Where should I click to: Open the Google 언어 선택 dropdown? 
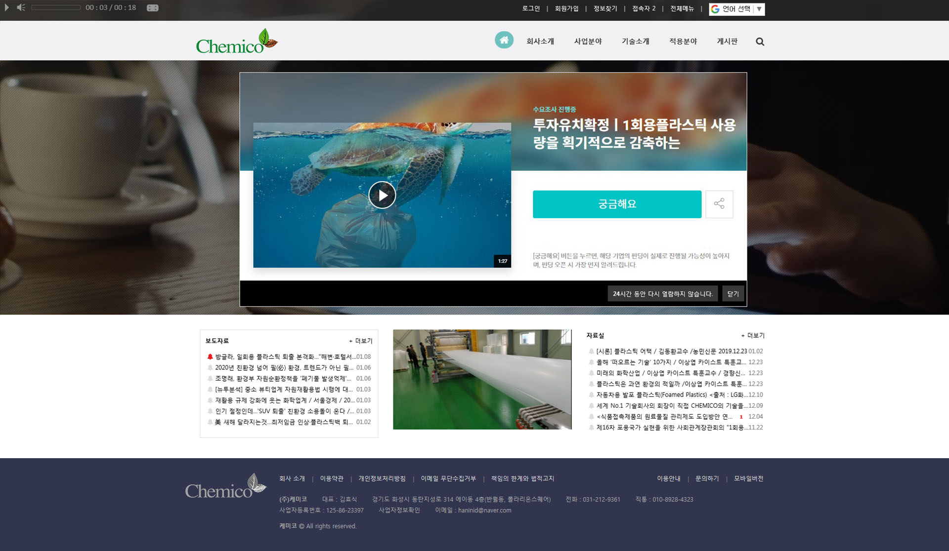[x=737, y=9]
